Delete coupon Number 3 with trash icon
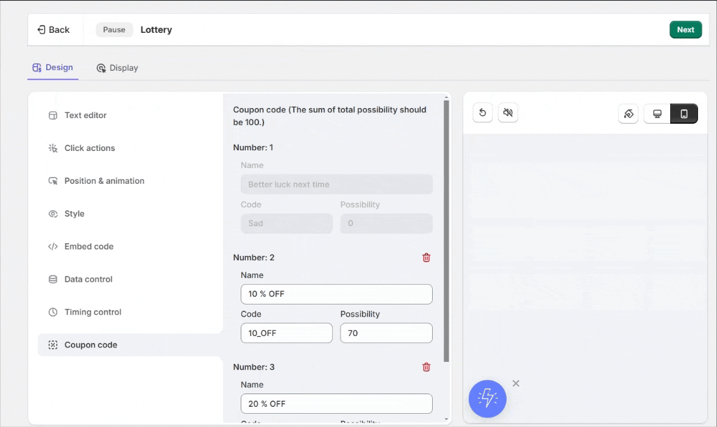 click(426, 367)
